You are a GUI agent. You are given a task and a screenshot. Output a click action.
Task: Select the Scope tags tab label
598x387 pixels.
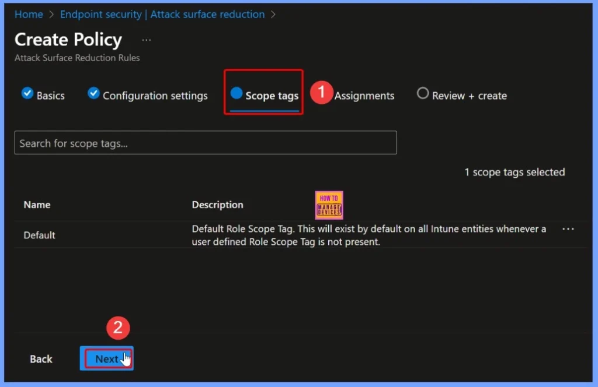coord(272,96)
